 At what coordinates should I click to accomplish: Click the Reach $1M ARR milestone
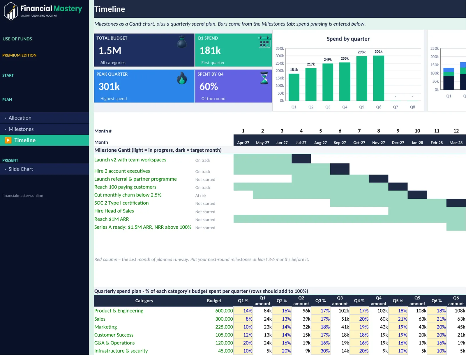[112, 219]
